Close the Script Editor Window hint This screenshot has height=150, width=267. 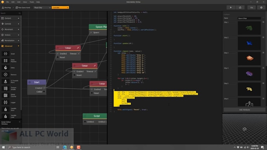pyautogui.click(x=20, y=122)
